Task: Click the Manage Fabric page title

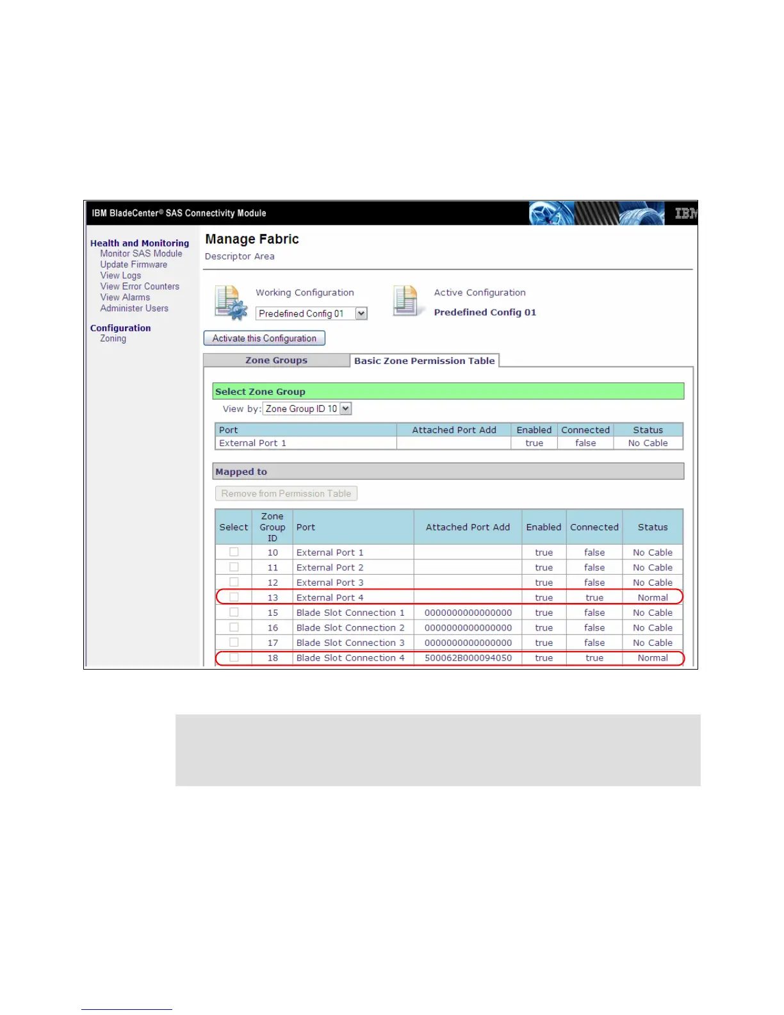Action: coord(252,239)
